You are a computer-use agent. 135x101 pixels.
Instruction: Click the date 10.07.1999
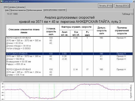pos(12,14)
